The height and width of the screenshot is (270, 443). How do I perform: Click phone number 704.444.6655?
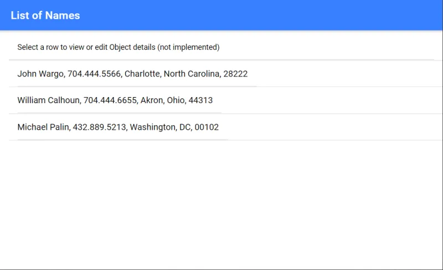click(110, 100)
